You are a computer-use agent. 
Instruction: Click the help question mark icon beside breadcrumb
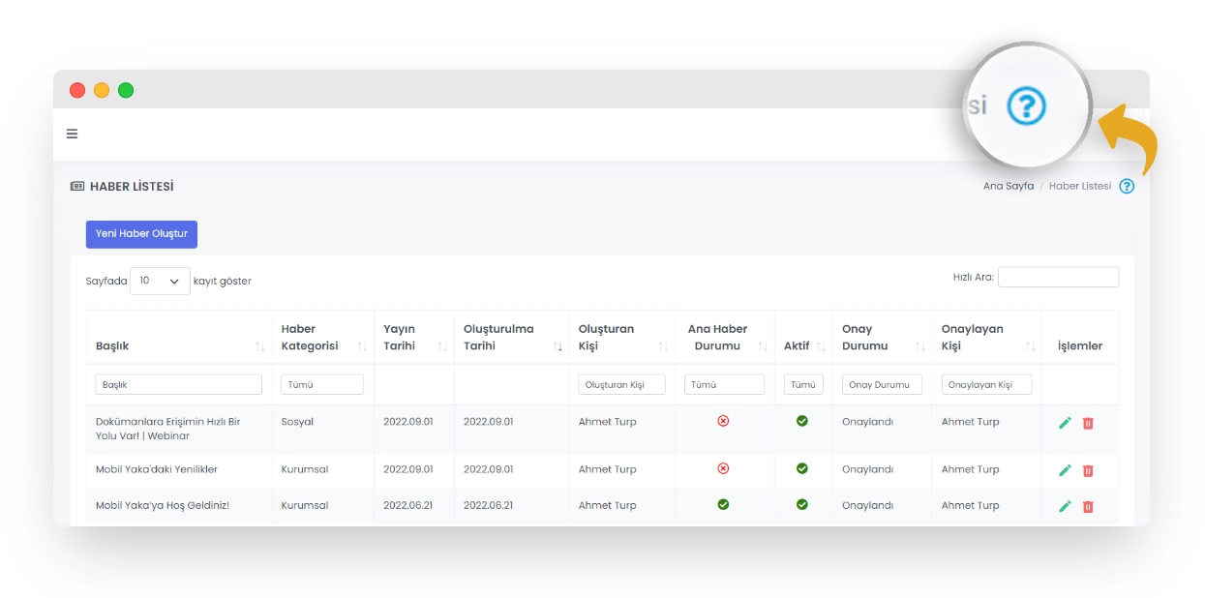pyautogui.click(x=1127, y=186)
